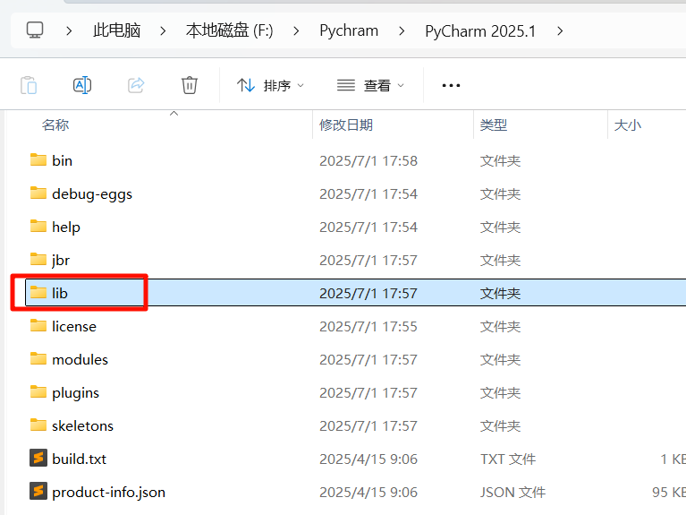This screenshot has width=686, height=515.
Task: Select the plugins folder name
Action: coord(76,393)
